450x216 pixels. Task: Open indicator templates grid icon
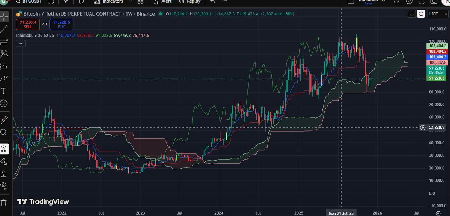click(140, 1)
